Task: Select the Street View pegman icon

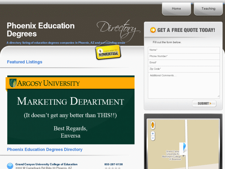Action: coord(153,125)
